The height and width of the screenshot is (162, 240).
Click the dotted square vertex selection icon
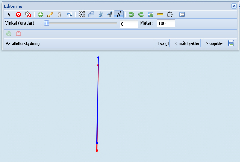tap(82, 14)
